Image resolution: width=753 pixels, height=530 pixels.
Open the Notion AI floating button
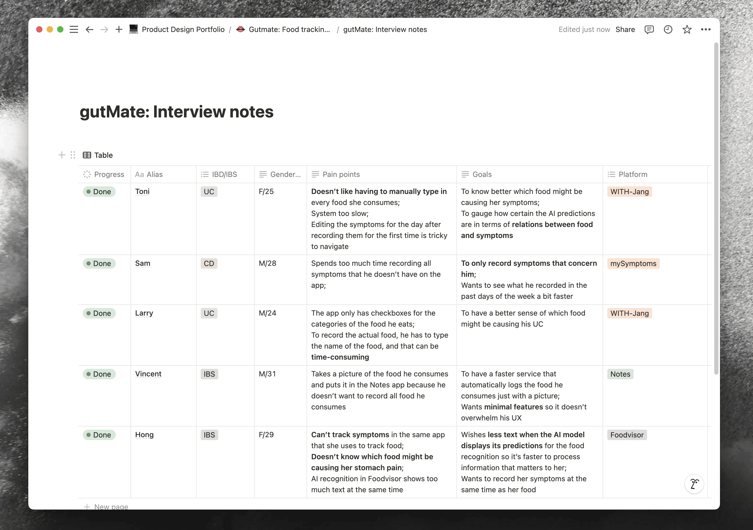point(694,484)
